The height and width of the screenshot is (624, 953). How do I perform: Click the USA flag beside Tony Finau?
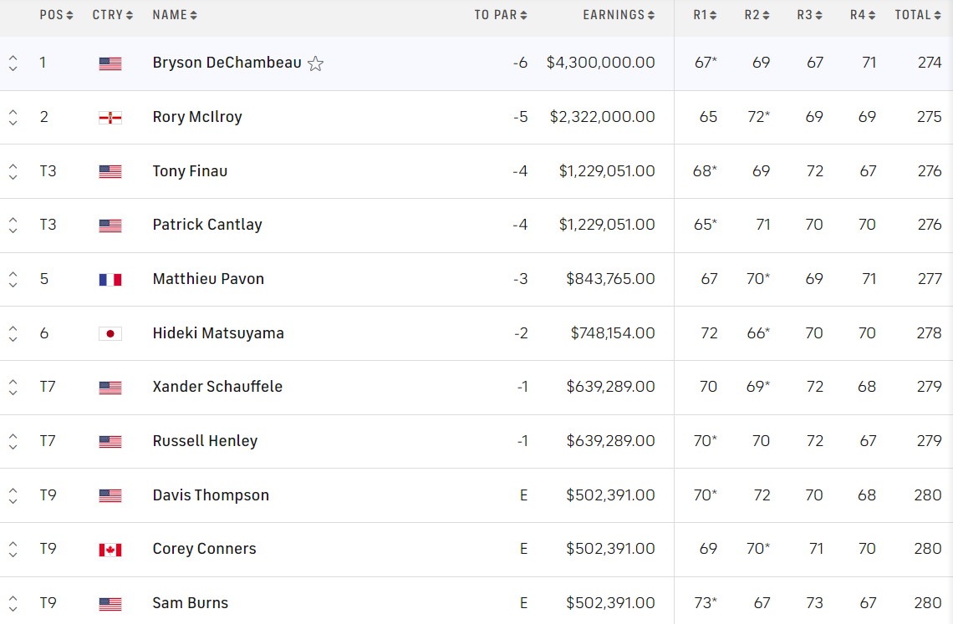[x=110, y=171]
